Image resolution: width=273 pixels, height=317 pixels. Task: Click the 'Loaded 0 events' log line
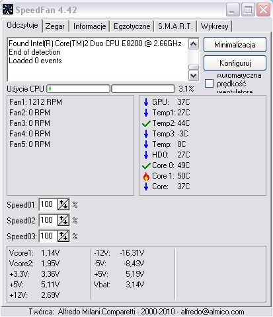pyautogui.click(x=35, y=61)
